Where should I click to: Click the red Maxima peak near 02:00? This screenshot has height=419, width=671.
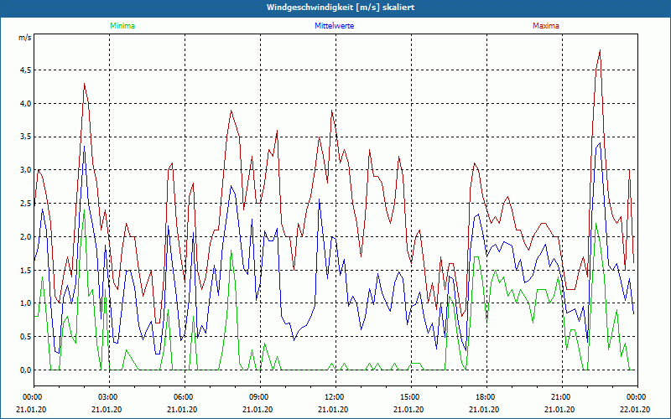pos(85,84)
